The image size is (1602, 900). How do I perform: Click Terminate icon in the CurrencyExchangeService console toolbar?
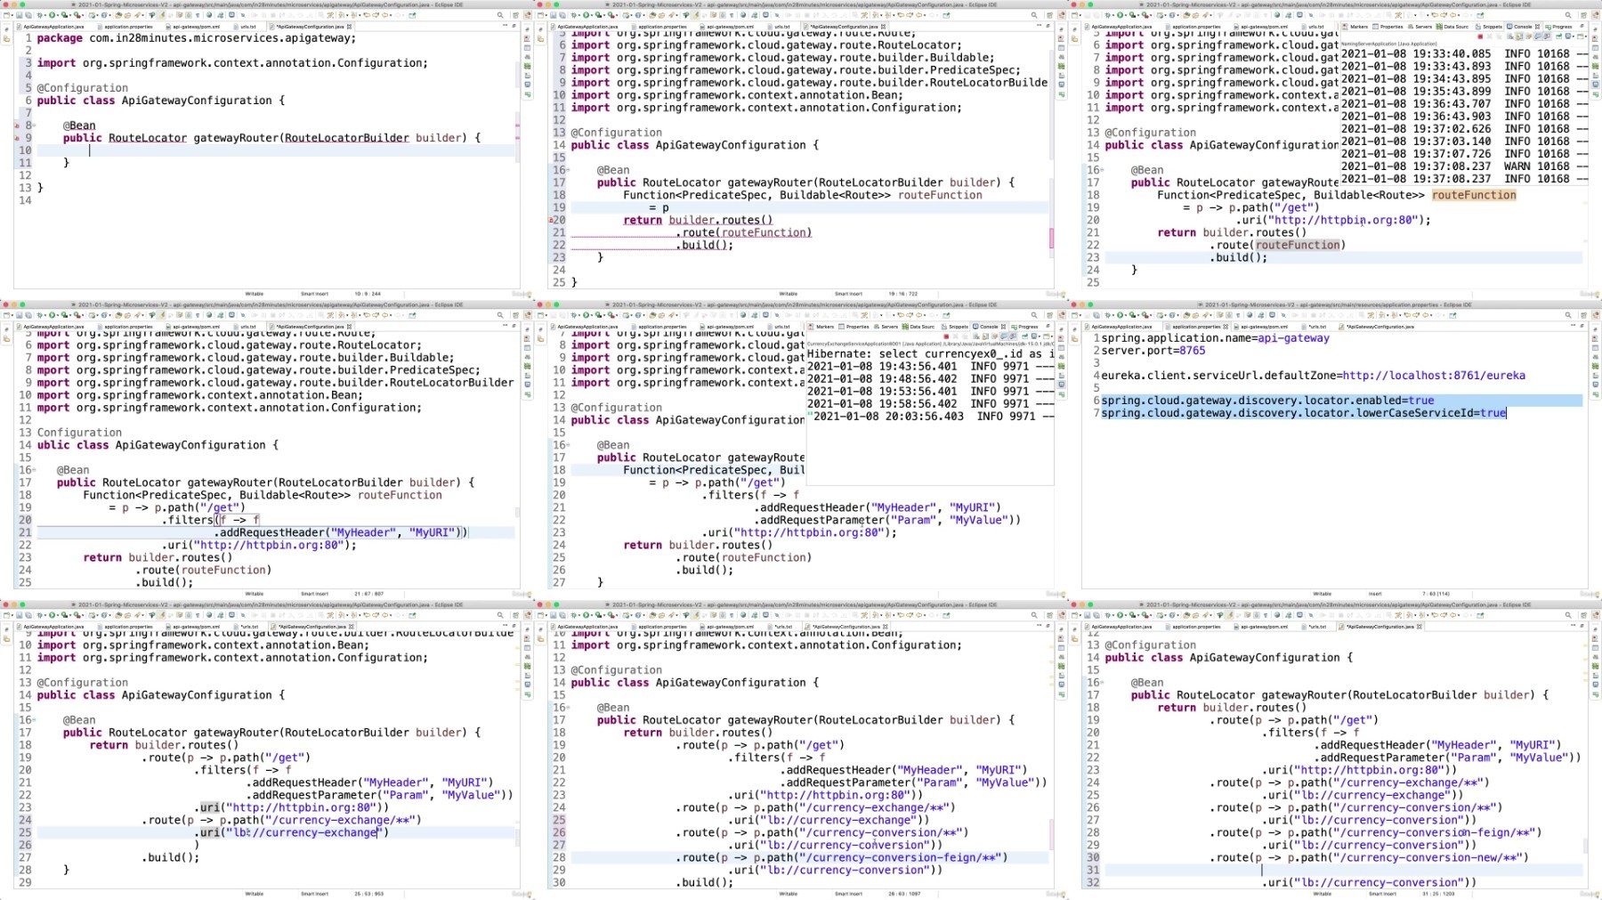click(x=946, y=336)
